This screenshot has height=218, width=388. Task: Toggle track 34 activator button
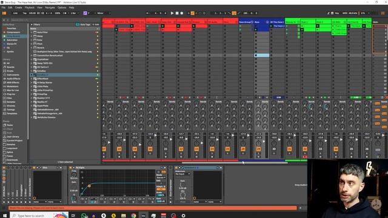tap(336, 149)
